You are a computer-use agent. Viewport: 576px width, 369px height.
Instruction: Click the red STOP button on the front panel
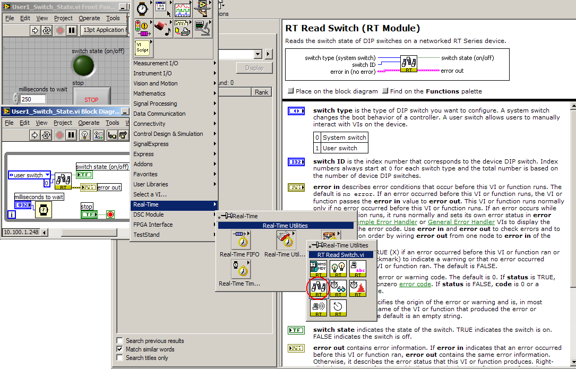91,96
